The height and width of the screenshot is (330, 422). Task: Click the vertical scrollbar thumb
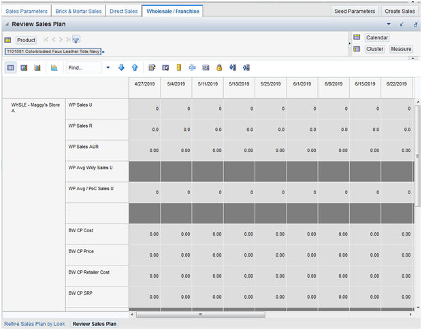click(x=418, y=156)
